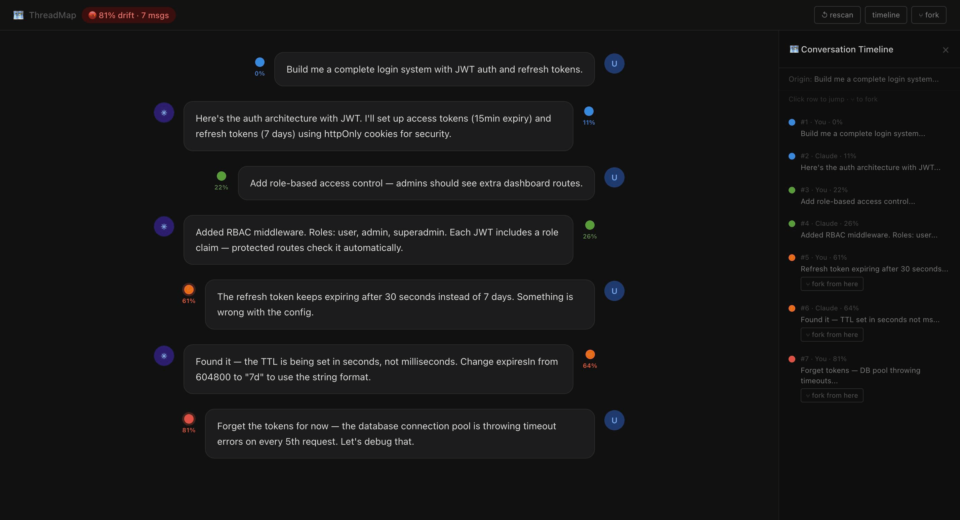This screenshot has height=520, width=960.
Task: Click the 81% red drift indicator on last message
Action: (189, 419)
